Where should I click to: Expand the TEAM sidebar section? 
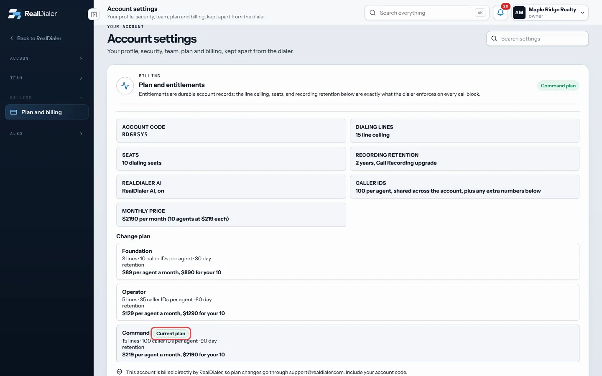coord(47,78)
